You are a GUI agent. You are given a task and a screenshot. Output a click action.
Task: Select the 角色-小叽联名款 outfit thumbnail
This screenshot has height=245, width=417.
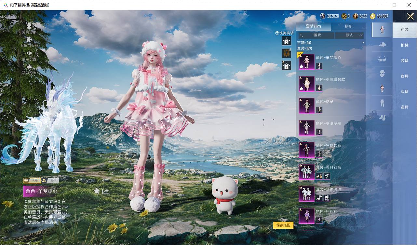coord(306,84)
